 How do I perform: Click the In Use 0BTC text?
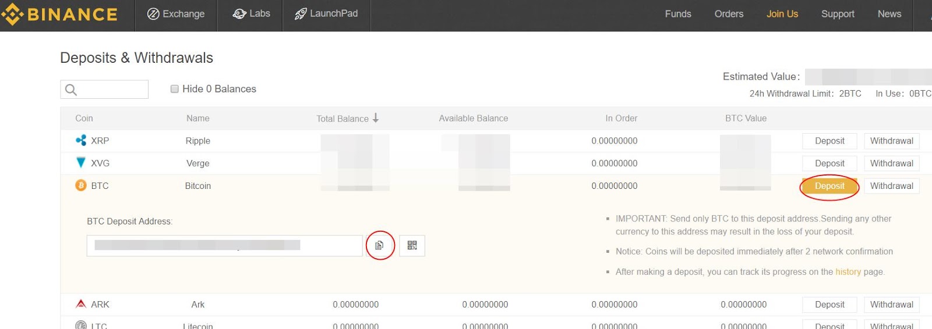coord(903,94)
